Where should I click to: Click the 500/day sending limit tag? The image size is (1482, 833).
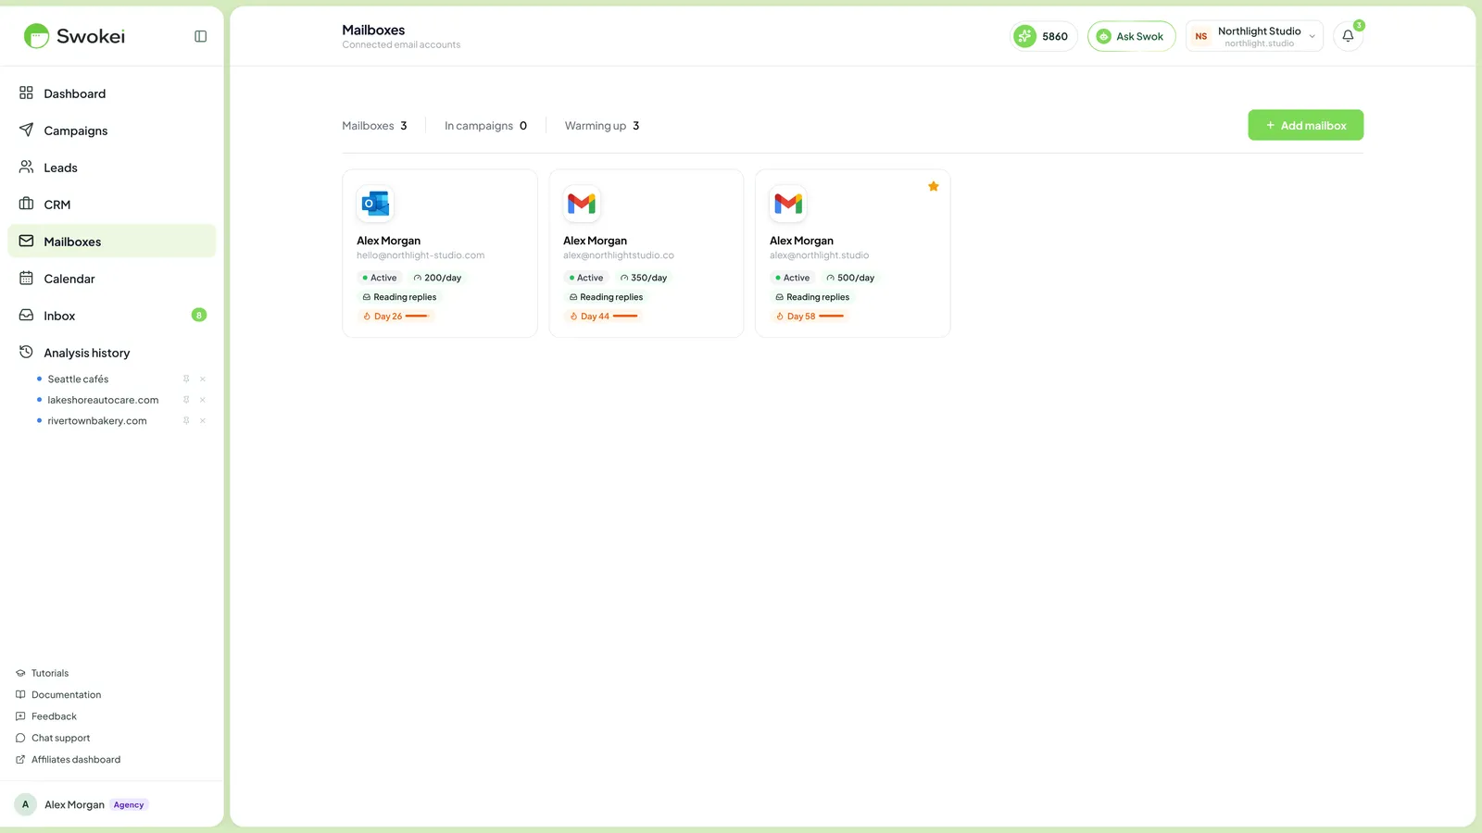point(850,278)
